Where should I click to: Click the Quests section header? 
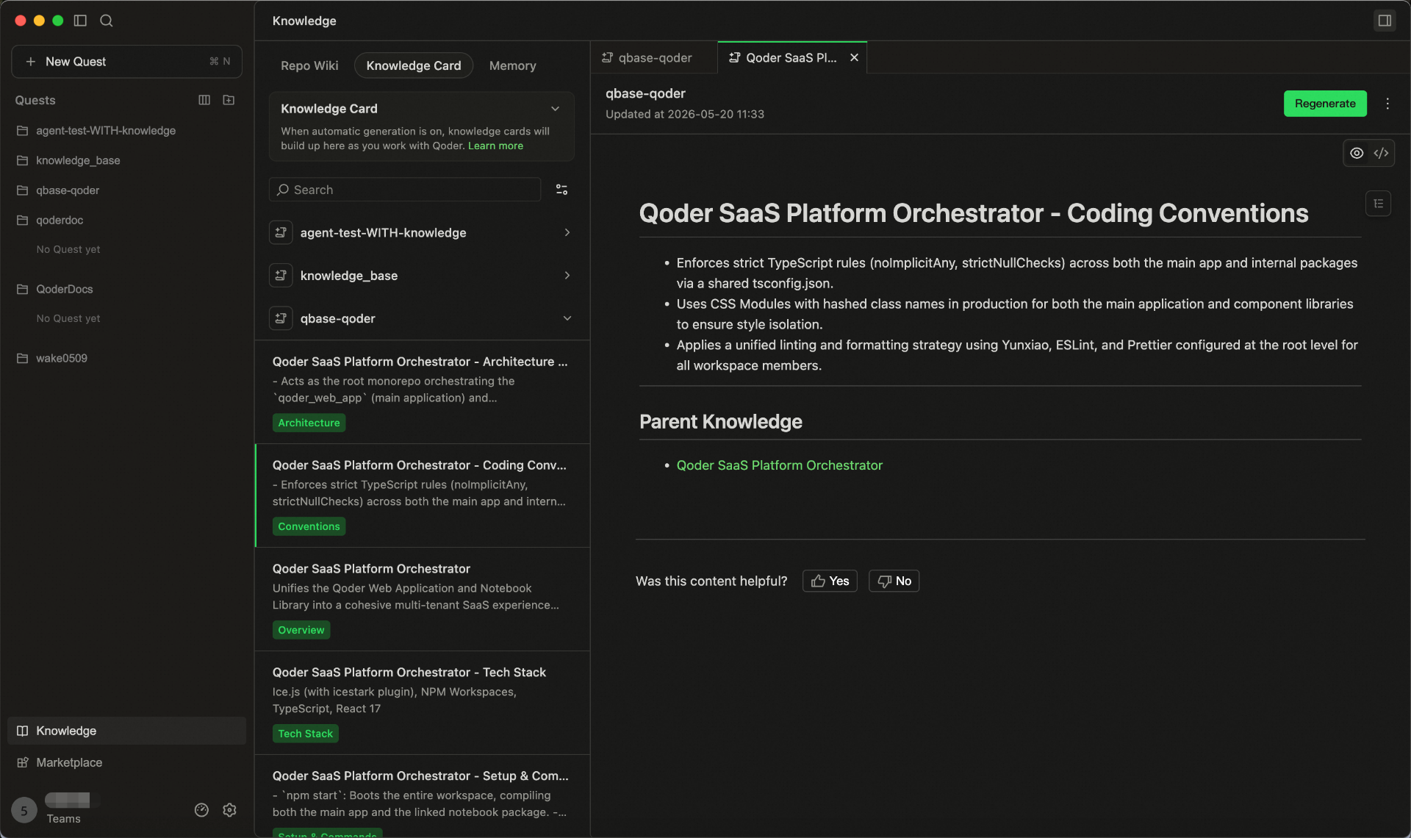(35, 100)
